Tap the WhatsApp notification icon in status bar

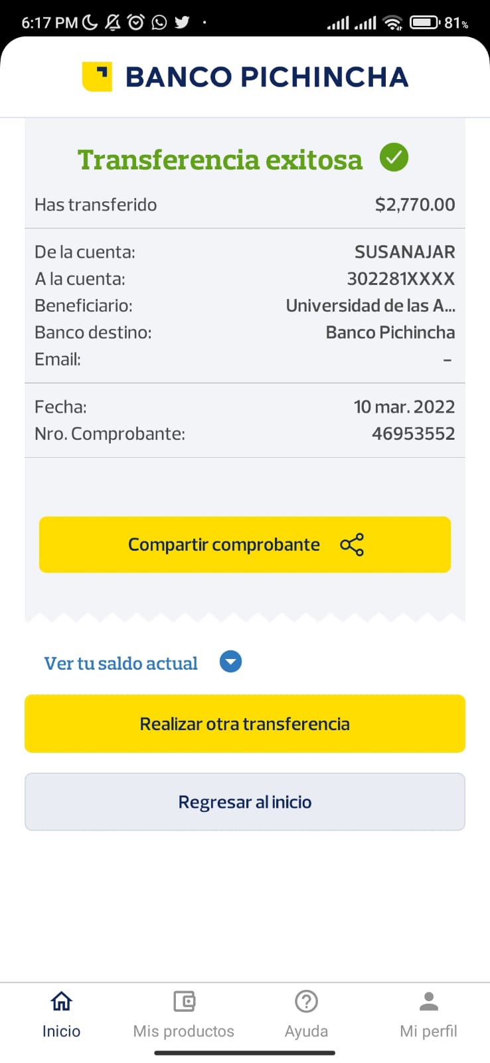[x=159, y=23]
